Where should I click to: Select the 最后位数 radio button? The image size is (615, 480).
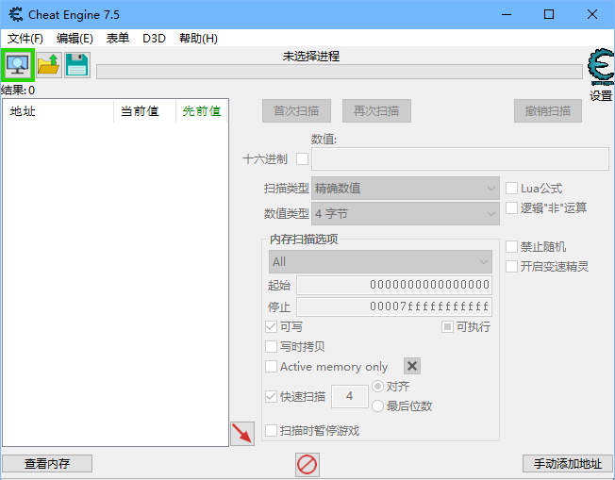(377, 406)
